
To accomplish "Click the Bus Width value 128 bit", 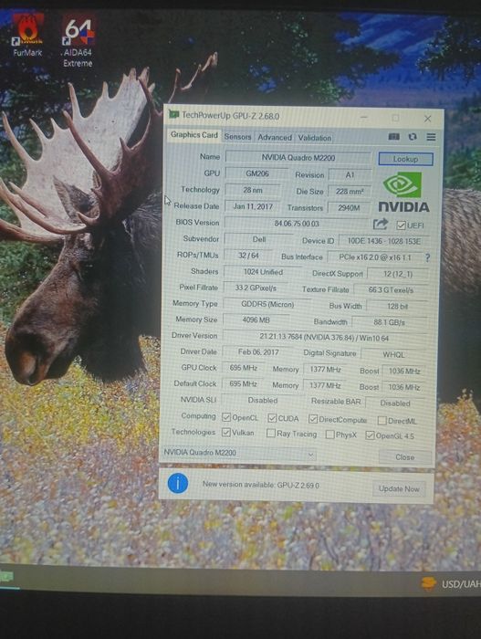I will coord(397,306).
